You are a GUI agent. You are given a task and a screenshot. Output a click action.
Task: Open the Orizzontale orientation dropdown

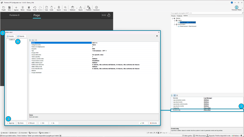(23, 133)
